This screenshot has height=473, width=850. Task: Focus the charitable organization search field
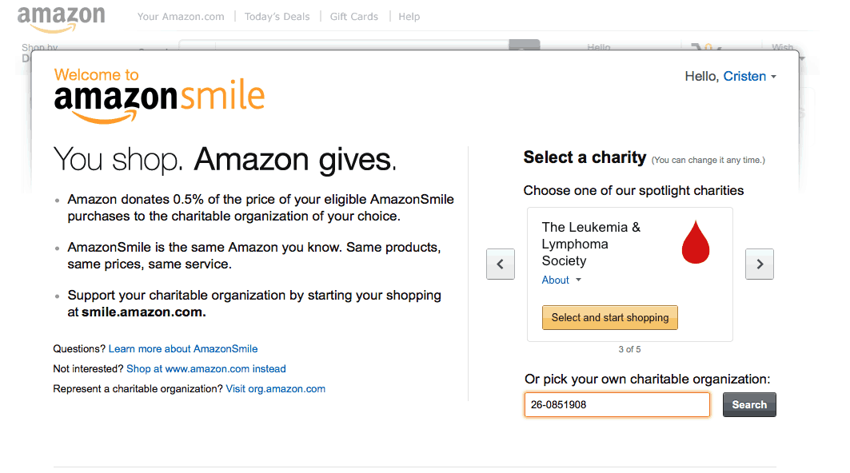coord(617,405)
